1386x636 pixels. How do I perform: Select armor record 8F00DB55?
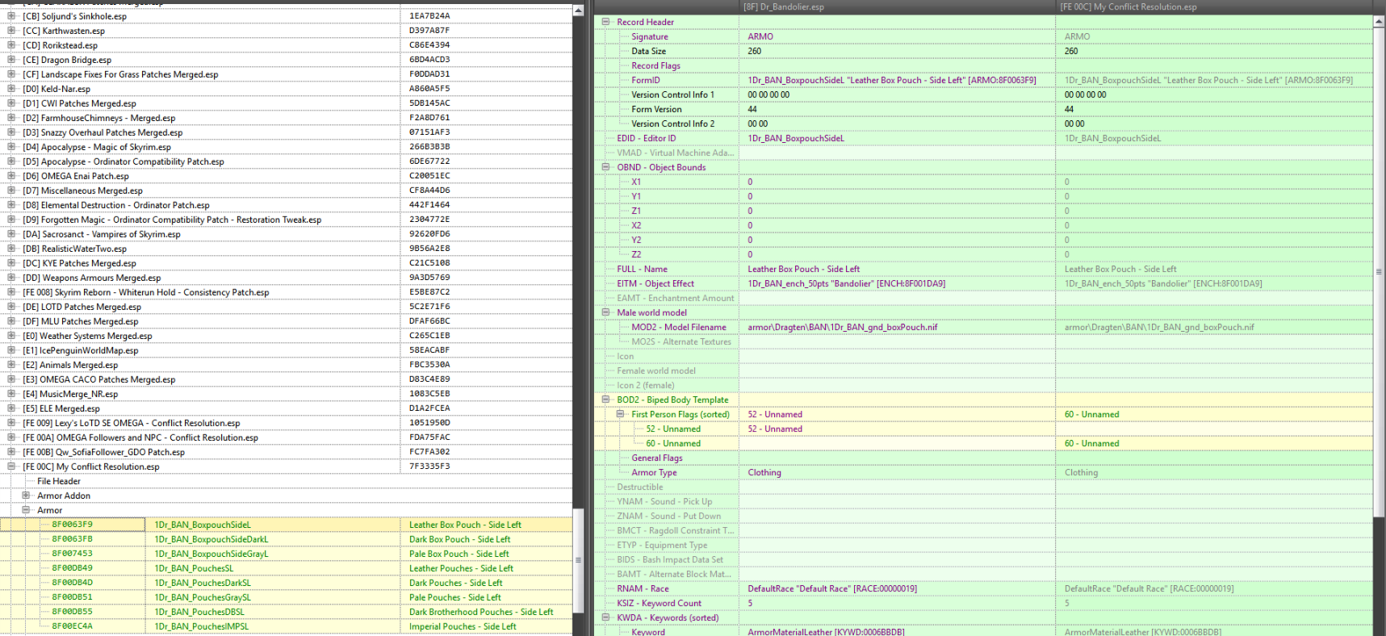(72, 612)
